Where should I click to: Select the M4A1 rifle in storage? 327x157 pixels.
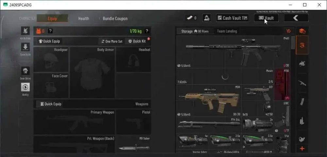pyautogui.click(x=233, y=52)
